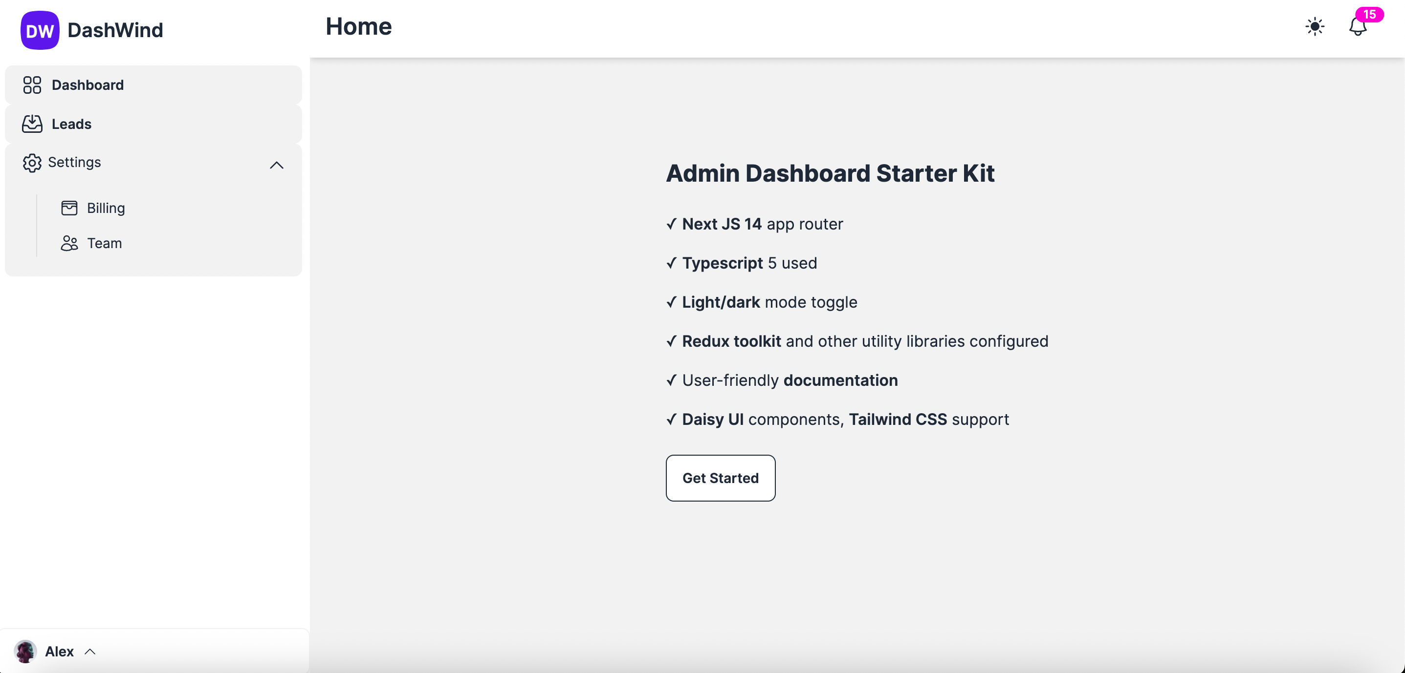Click the Leads inbox icon
The width and height of the screenshot is (1405, 673).
31,123
